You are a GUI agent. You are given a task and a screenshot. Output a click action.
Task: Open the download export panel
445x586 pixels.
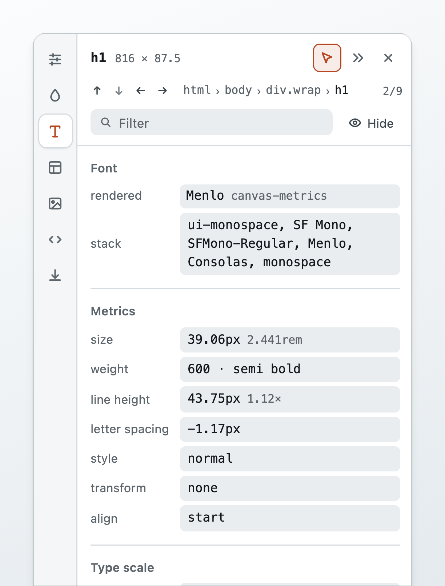pos(55,275)
